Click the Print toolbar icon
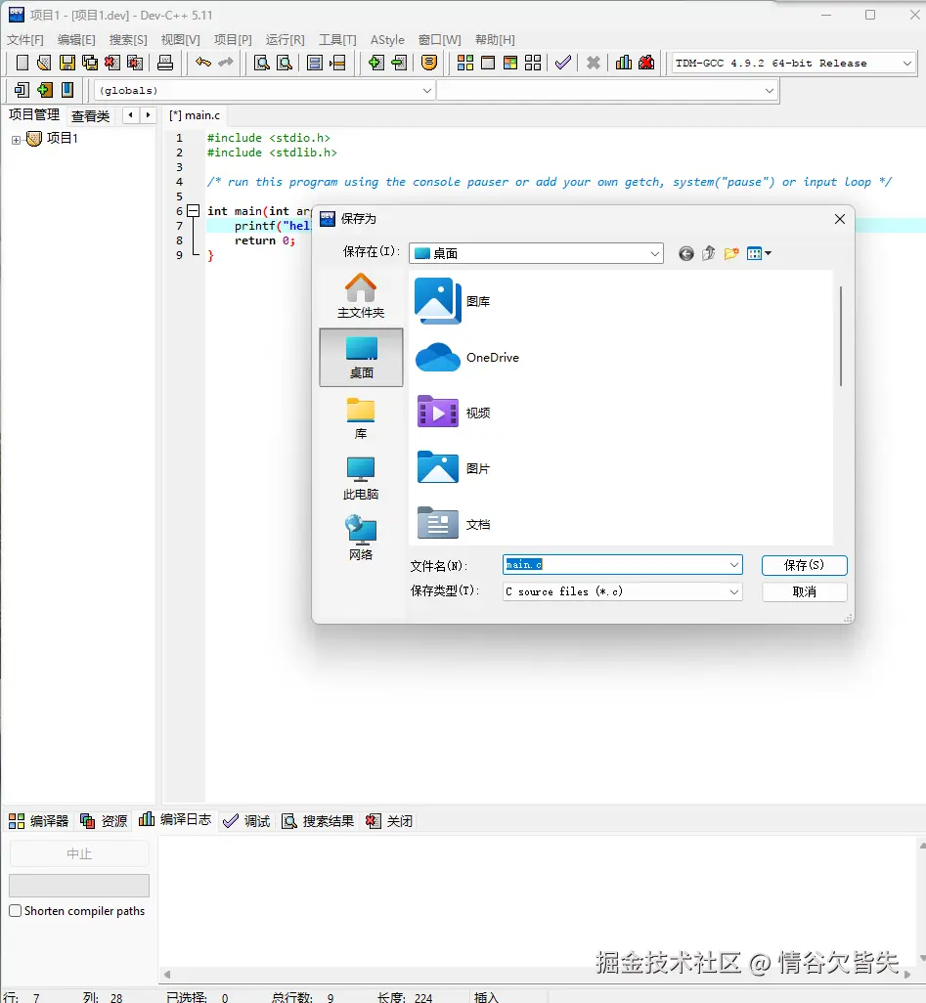The image size is (926, 1003). (x=165, y=63)
